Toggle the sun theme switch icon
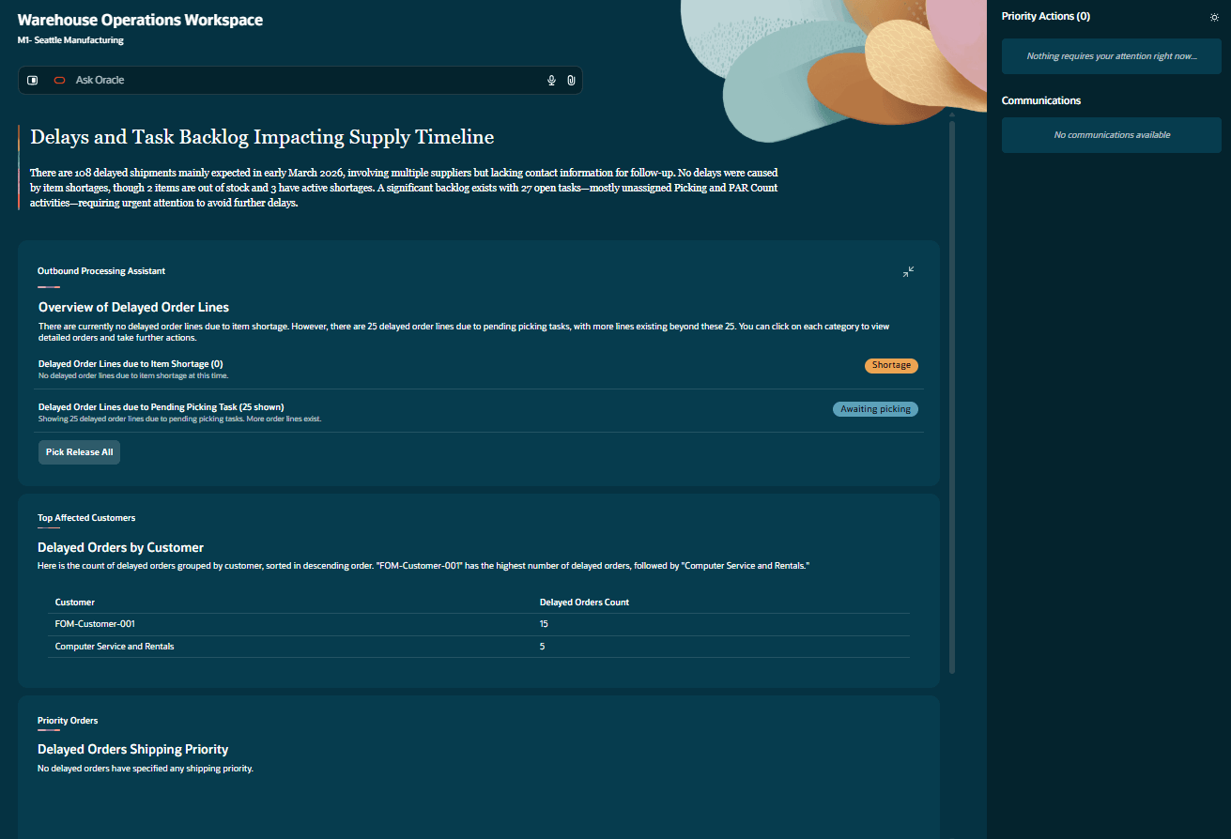Image resolution: width=1231 pixels, height=839 pixels. [x=1214, y=17]
